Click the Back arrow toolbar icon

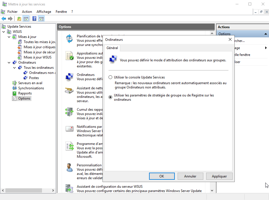pyautogui.click(x=4, y=19)
